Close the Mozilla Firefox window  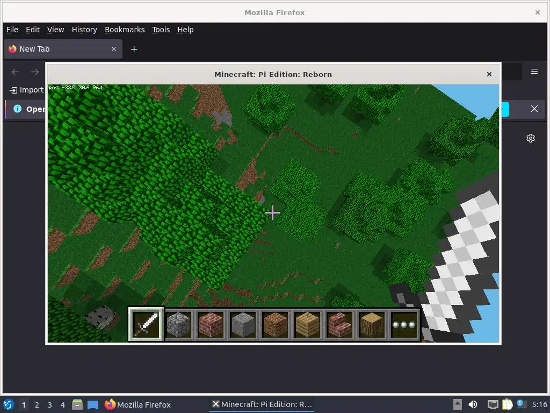click(x=537, y=13)
